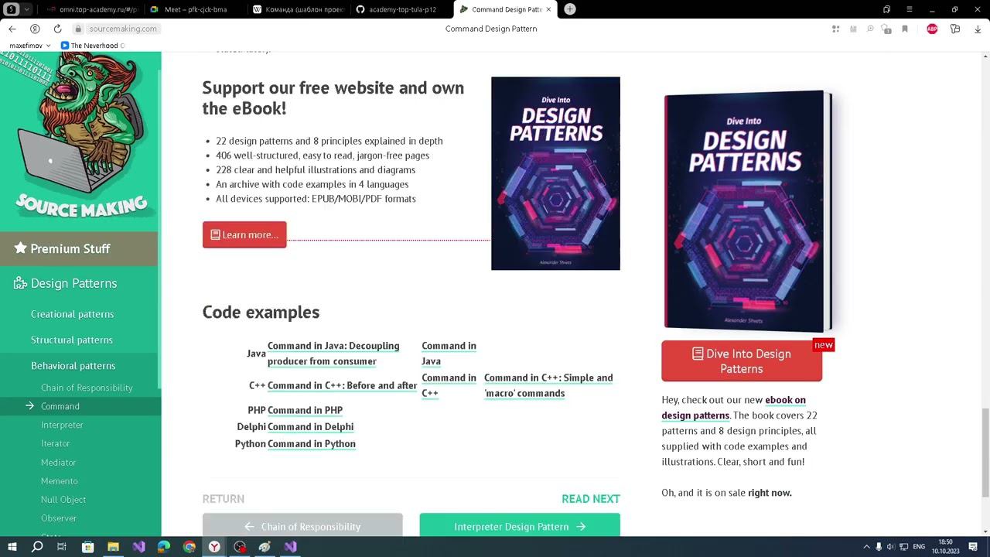Open Windows Start menu
The image size is (990, 557).
tap(12, 547)
